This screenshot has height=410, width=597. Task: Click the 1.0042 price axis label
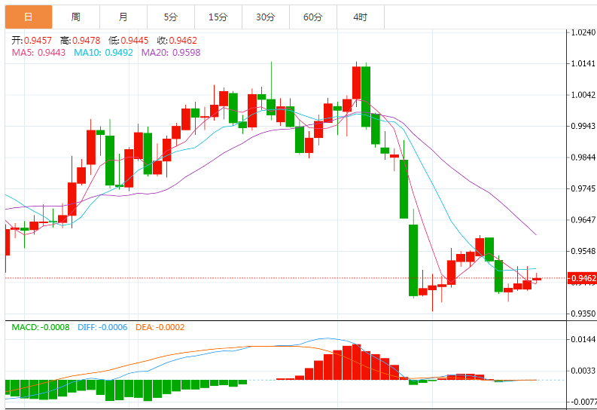[583, 95]
